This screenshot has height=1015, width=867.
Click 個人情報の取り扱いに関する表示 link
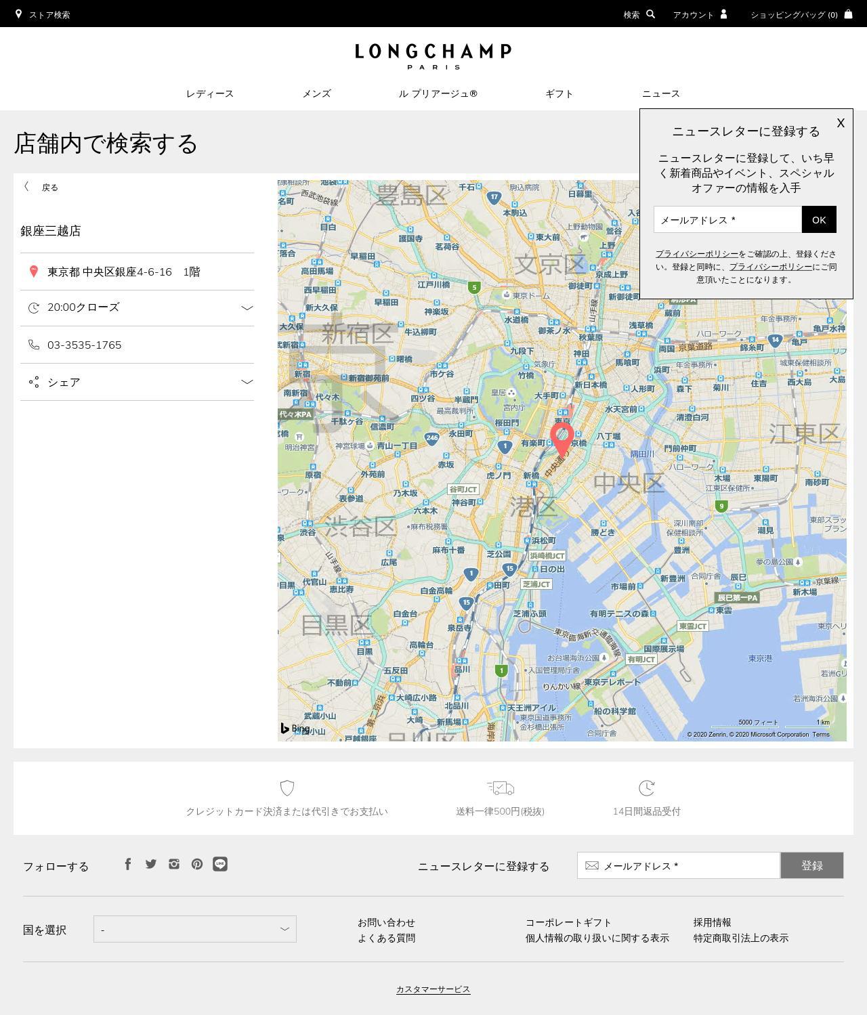[x=597, y=938]
